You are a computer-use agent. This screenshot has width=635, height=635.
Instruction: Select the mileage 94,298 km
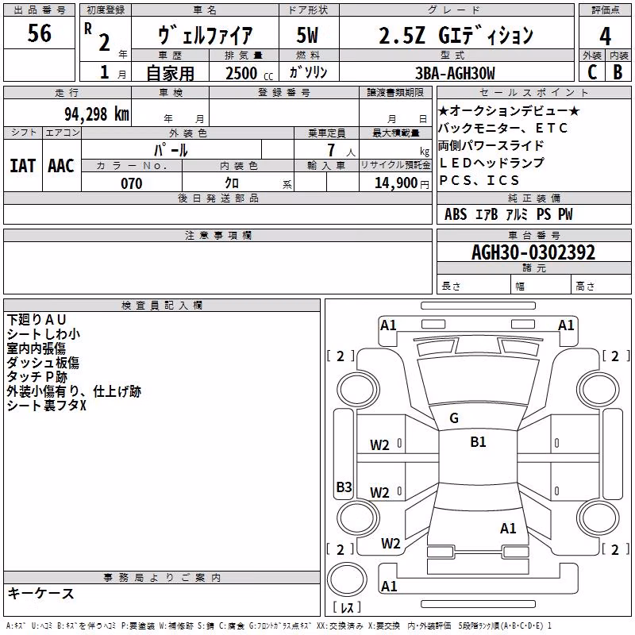[x=97, y=114]
